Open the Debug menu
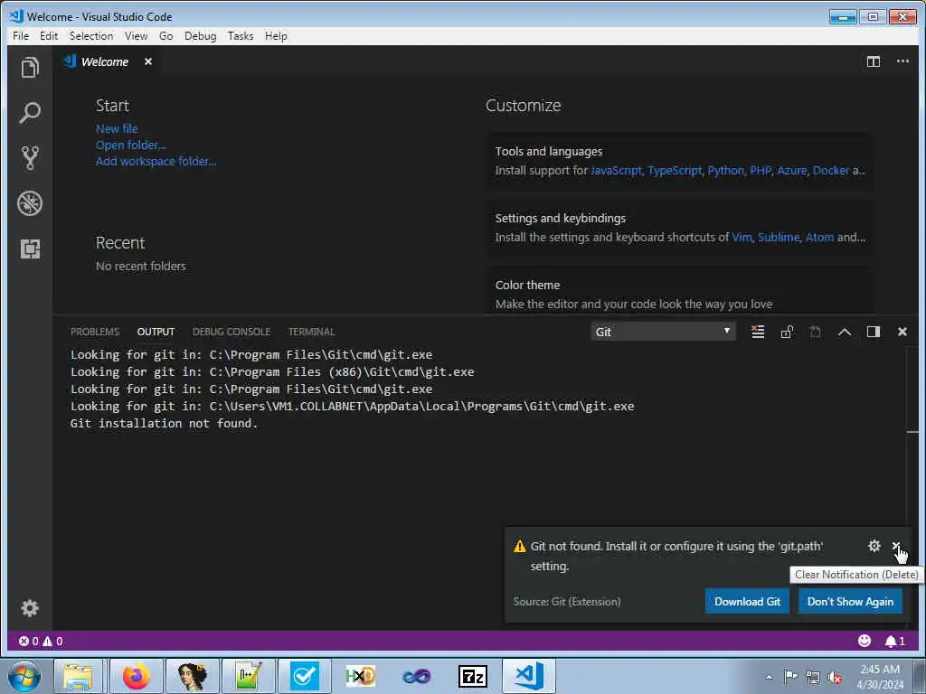Viewport: 926px width, 694px height. pos(200,36)
